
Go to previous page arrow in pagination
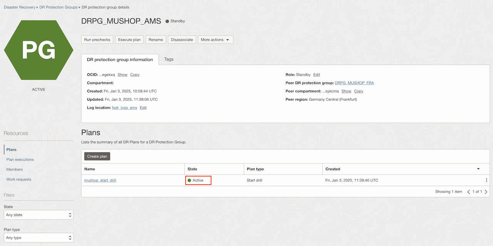[x=469, y=192]
